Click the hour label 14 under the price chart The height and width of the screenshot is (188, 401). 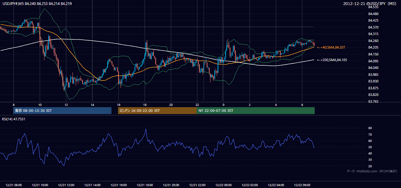click(x=92, y=104)
